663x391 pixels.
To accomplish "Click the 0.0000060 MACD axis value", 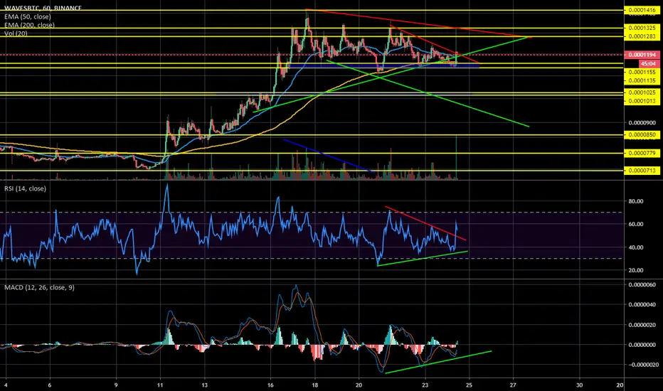I will [642, 285].
